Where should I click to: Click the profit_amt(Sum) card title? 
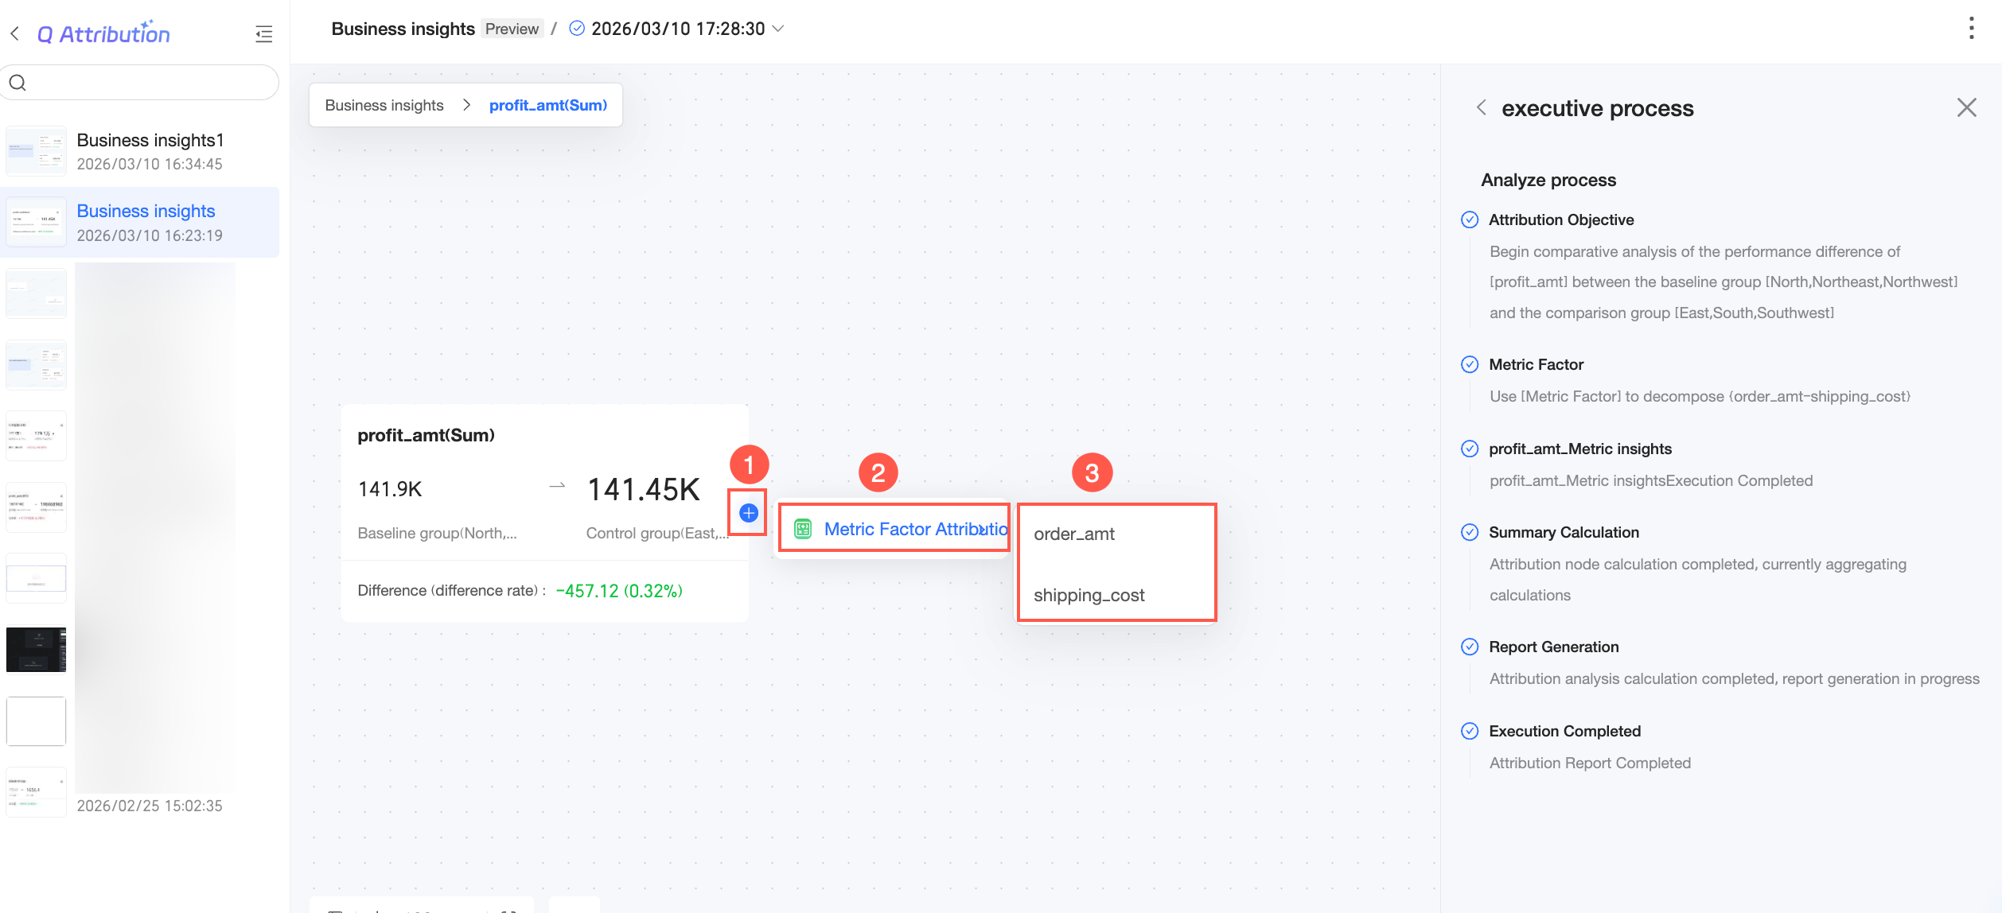[x=426, y=435]
